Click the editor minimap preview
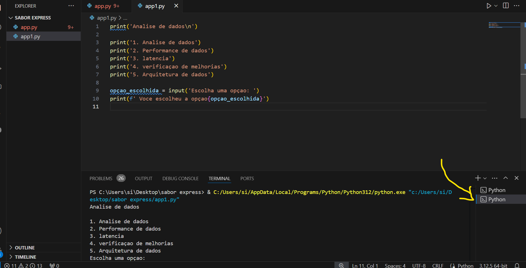 click(504, 25)
